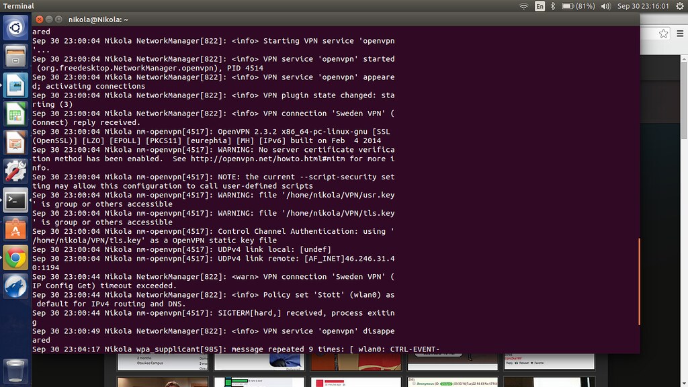Launch the Thunderbird mail icon in the dock
Viewport: 688px width, 387px height.
pos(15,286)
